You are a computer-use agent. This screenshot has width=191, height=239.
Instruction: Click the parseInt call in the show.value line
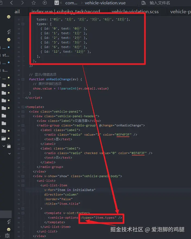pyautogui.click(x=69, y=88)
